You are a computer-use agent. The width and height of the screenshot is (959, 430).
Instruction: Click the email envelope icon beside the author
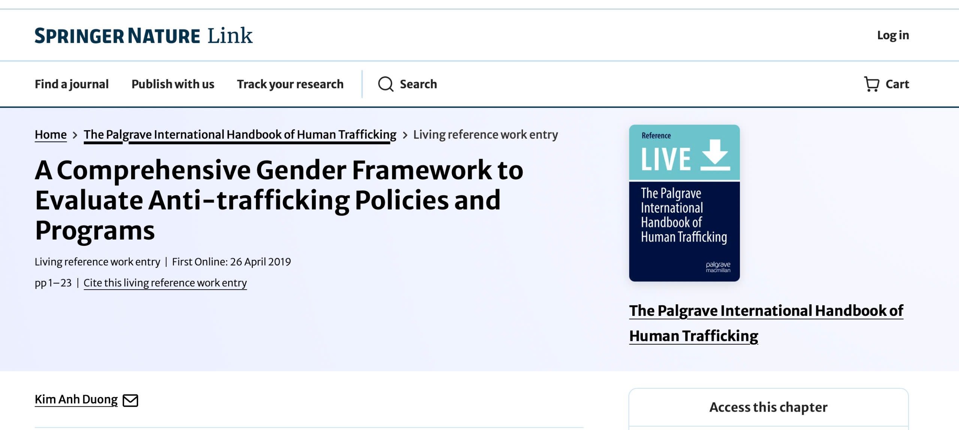[x=130, y=400]
